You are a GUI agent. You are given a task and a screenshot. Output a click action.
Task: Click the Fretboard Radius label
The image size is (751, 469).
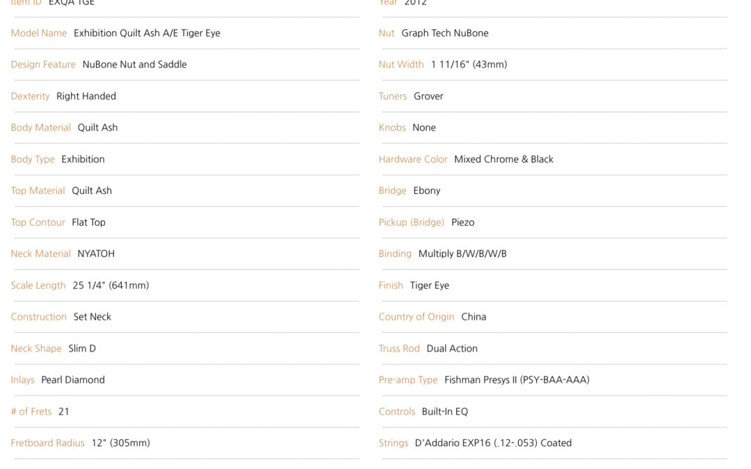pos(47,443)
